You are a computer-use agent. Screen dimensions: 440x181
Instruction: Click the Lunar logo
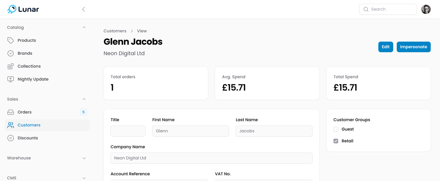(x=23, y=9)
